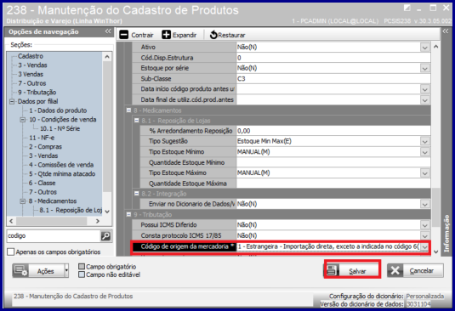Viewport: 455px width, 311px height.
Task: Expand the Informação side panel
Action: point(446,31)
